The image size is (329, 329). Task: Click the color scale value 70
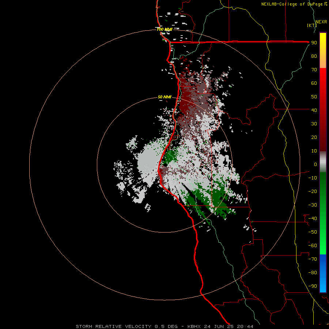(314, 70)
